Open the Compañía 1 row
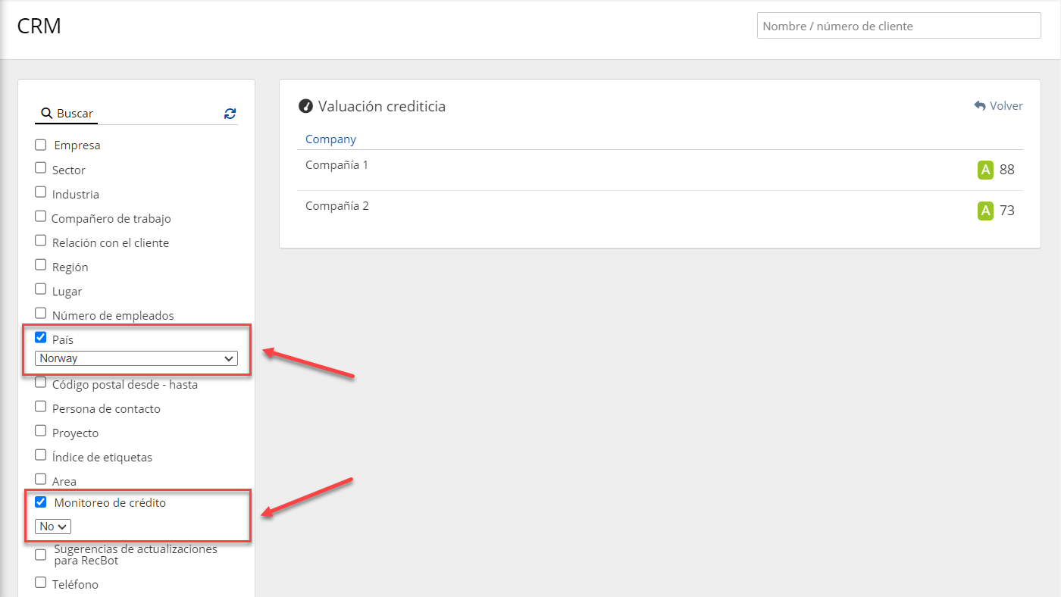 pyautogui.click(x=336, y=164)
